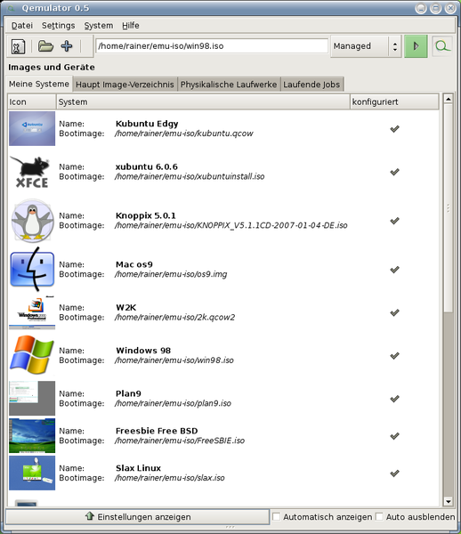Select the Knoppix penguin icon

click(x=32, y=221)
